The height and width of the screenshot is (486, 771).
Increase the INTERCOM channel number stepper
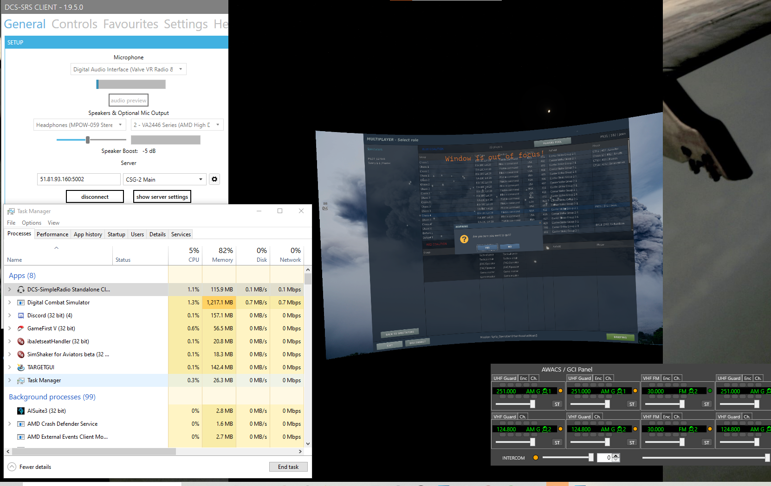coord(616,455)
